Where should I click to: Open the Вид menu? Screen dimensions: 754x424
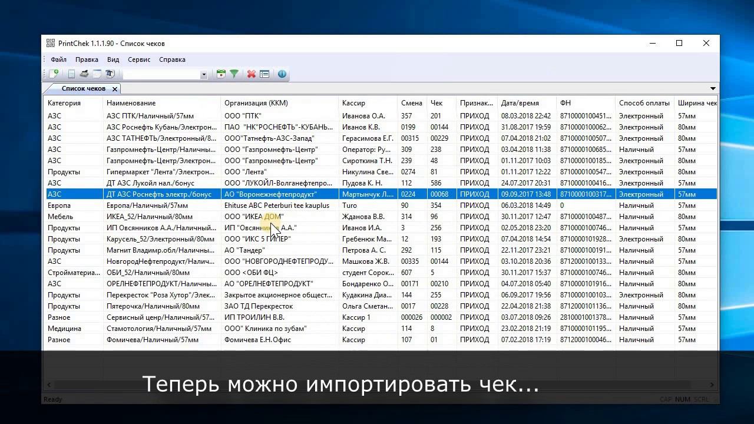point(113,59)
